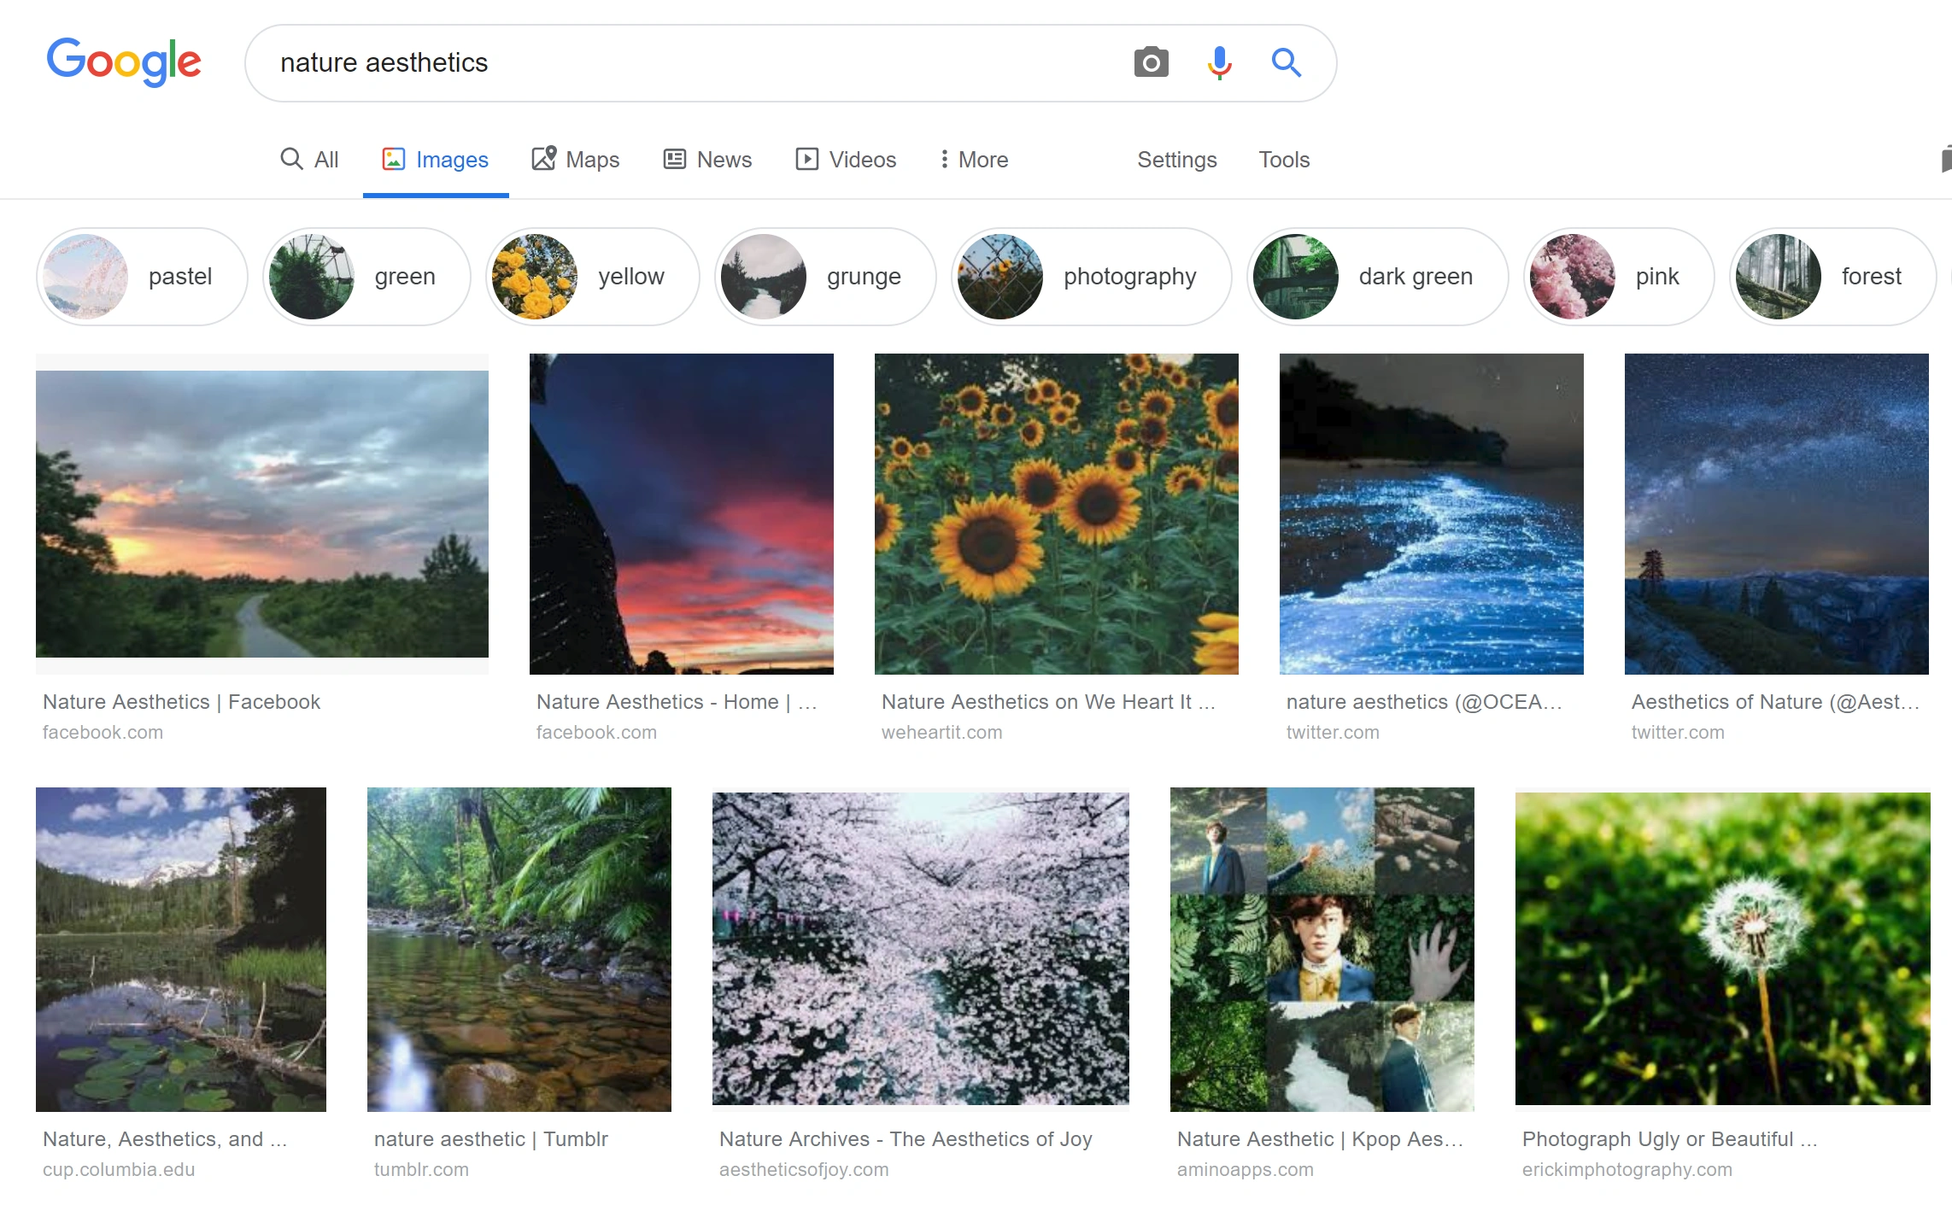The width and height of the screenshot is (1952, 1211).
Task: Open the Settings menu
Action: (x=1176, y=160)
